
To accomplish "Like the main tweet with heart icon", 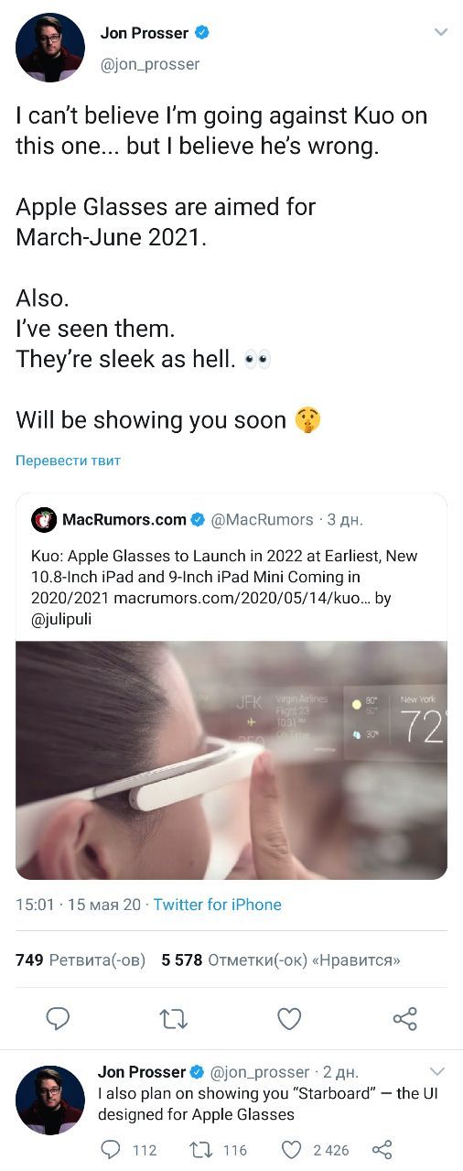I will (289, 1019).
